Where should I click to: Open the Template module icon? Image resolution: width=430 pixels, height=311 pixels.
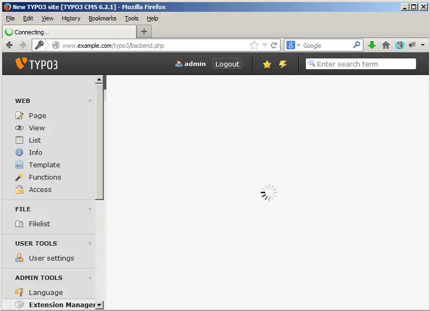coord(19,165)
